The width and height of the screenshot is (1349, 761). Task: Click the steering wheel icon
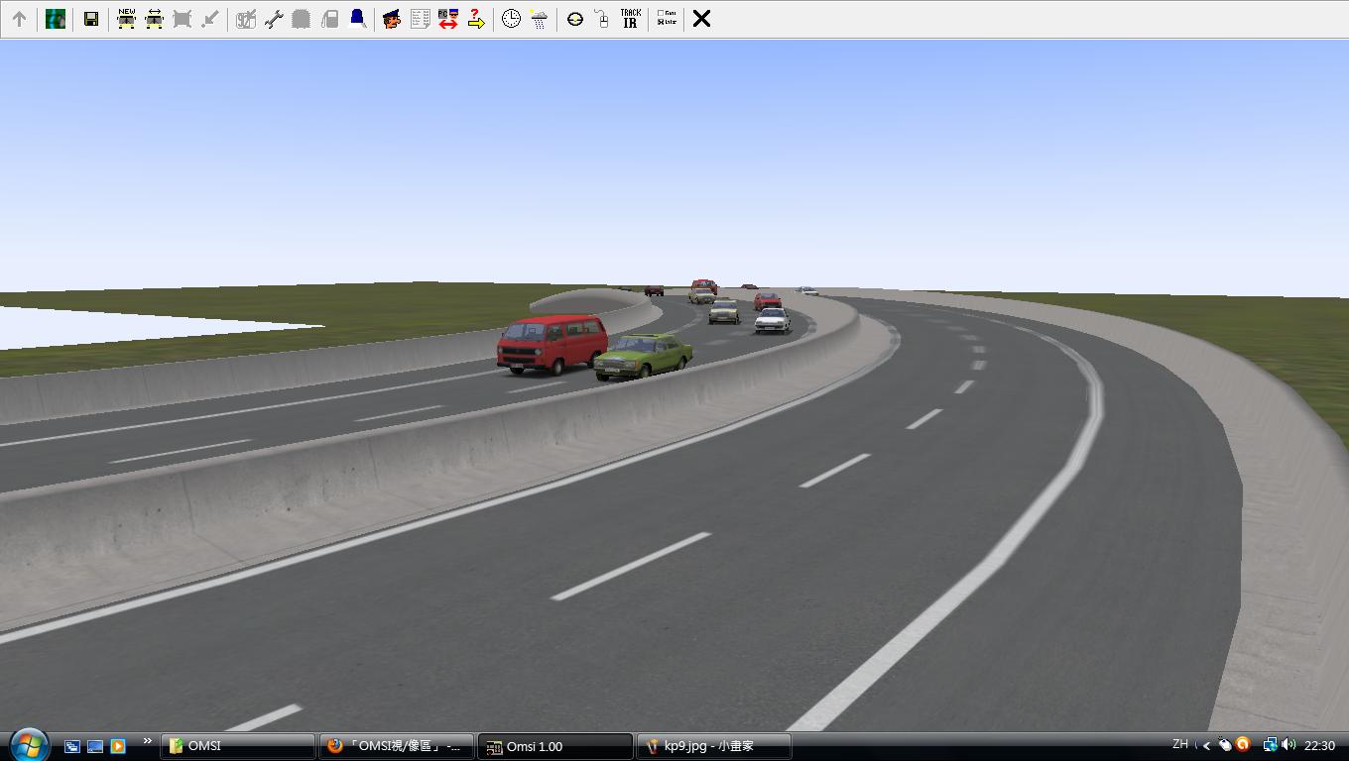[x=575, y=19]
